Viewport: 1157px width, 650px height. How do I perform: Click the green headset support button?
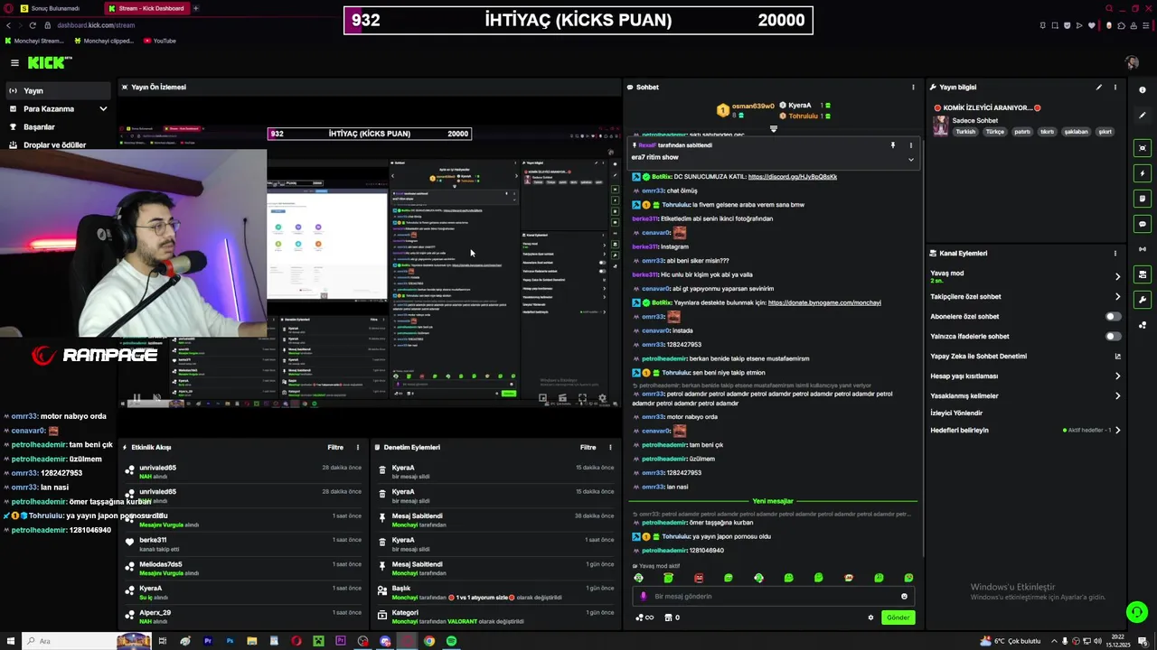(1136, 612)
